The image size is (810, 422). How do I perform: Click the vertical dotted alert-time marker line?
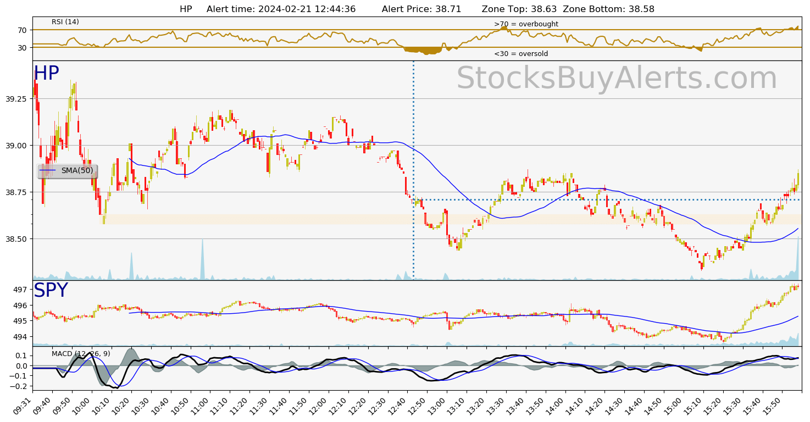[413, 170]
